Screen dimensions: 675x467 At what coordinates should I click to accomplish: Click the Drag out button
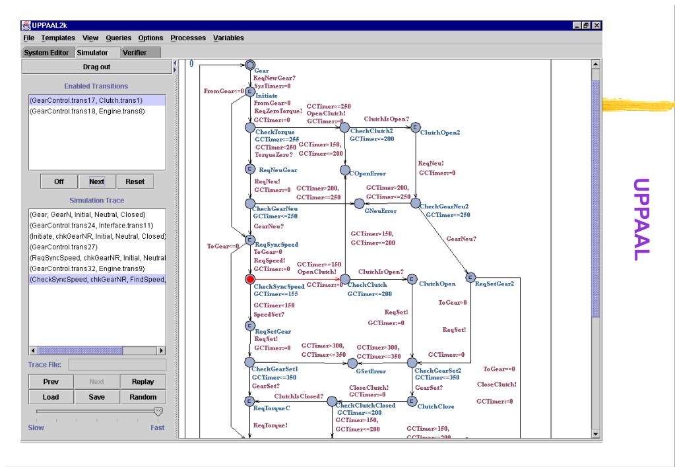(x=96, y=67)
